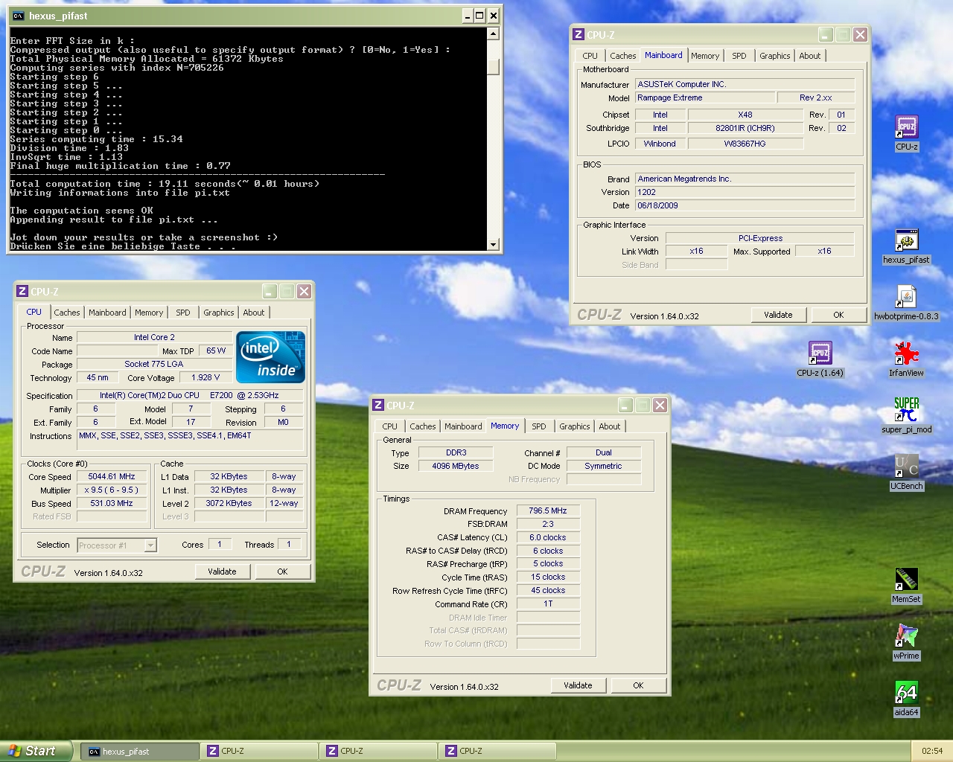The width and height of the screenshot is (953, 762).
Task: Click the taskbar clock showing 02:54
Action: click(x=932, y=751)
